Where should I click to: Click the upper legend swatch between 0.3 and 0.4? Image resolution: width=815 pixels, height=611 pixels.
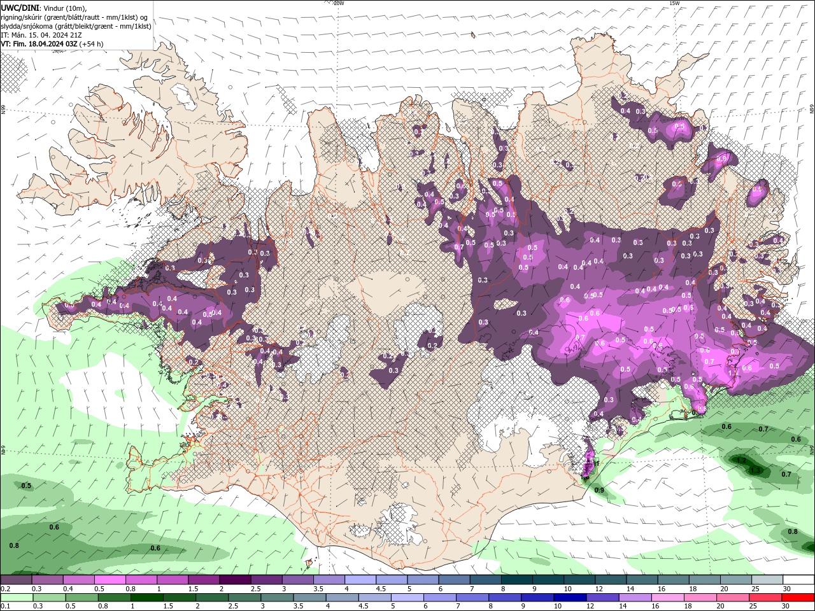(48, 580)
